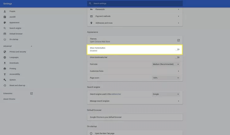
Task: Select Open the New Tab page radio button
Action: coord(91,133)
